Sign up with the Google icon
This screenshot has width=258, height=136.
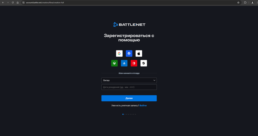(x=119, y=53)
